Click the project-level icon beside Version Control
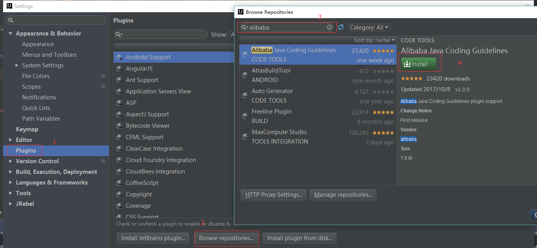Viewport: 537px width, 248px height. (x=103, y=161)
